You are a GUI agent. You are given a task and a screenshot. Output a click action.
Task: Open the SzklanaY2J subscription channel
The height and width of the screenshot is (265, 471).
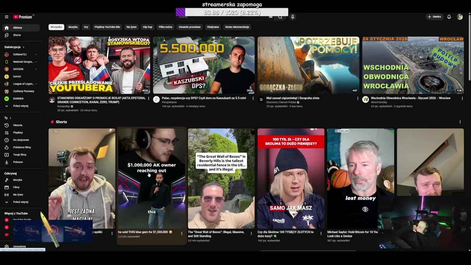pos(21,54)
